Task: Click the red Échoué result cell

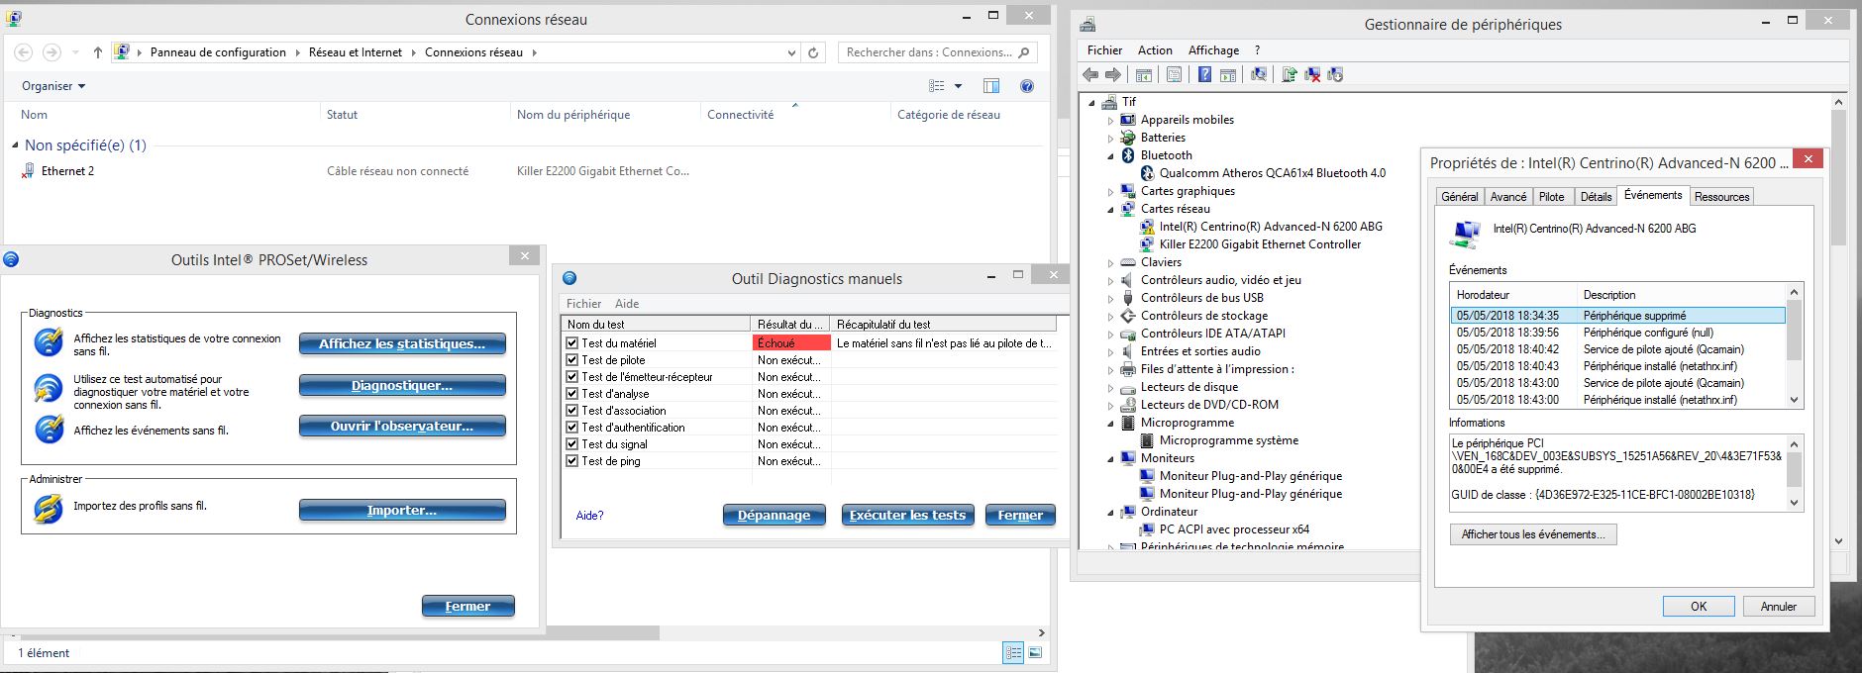Action: click(x=791, y=343)
